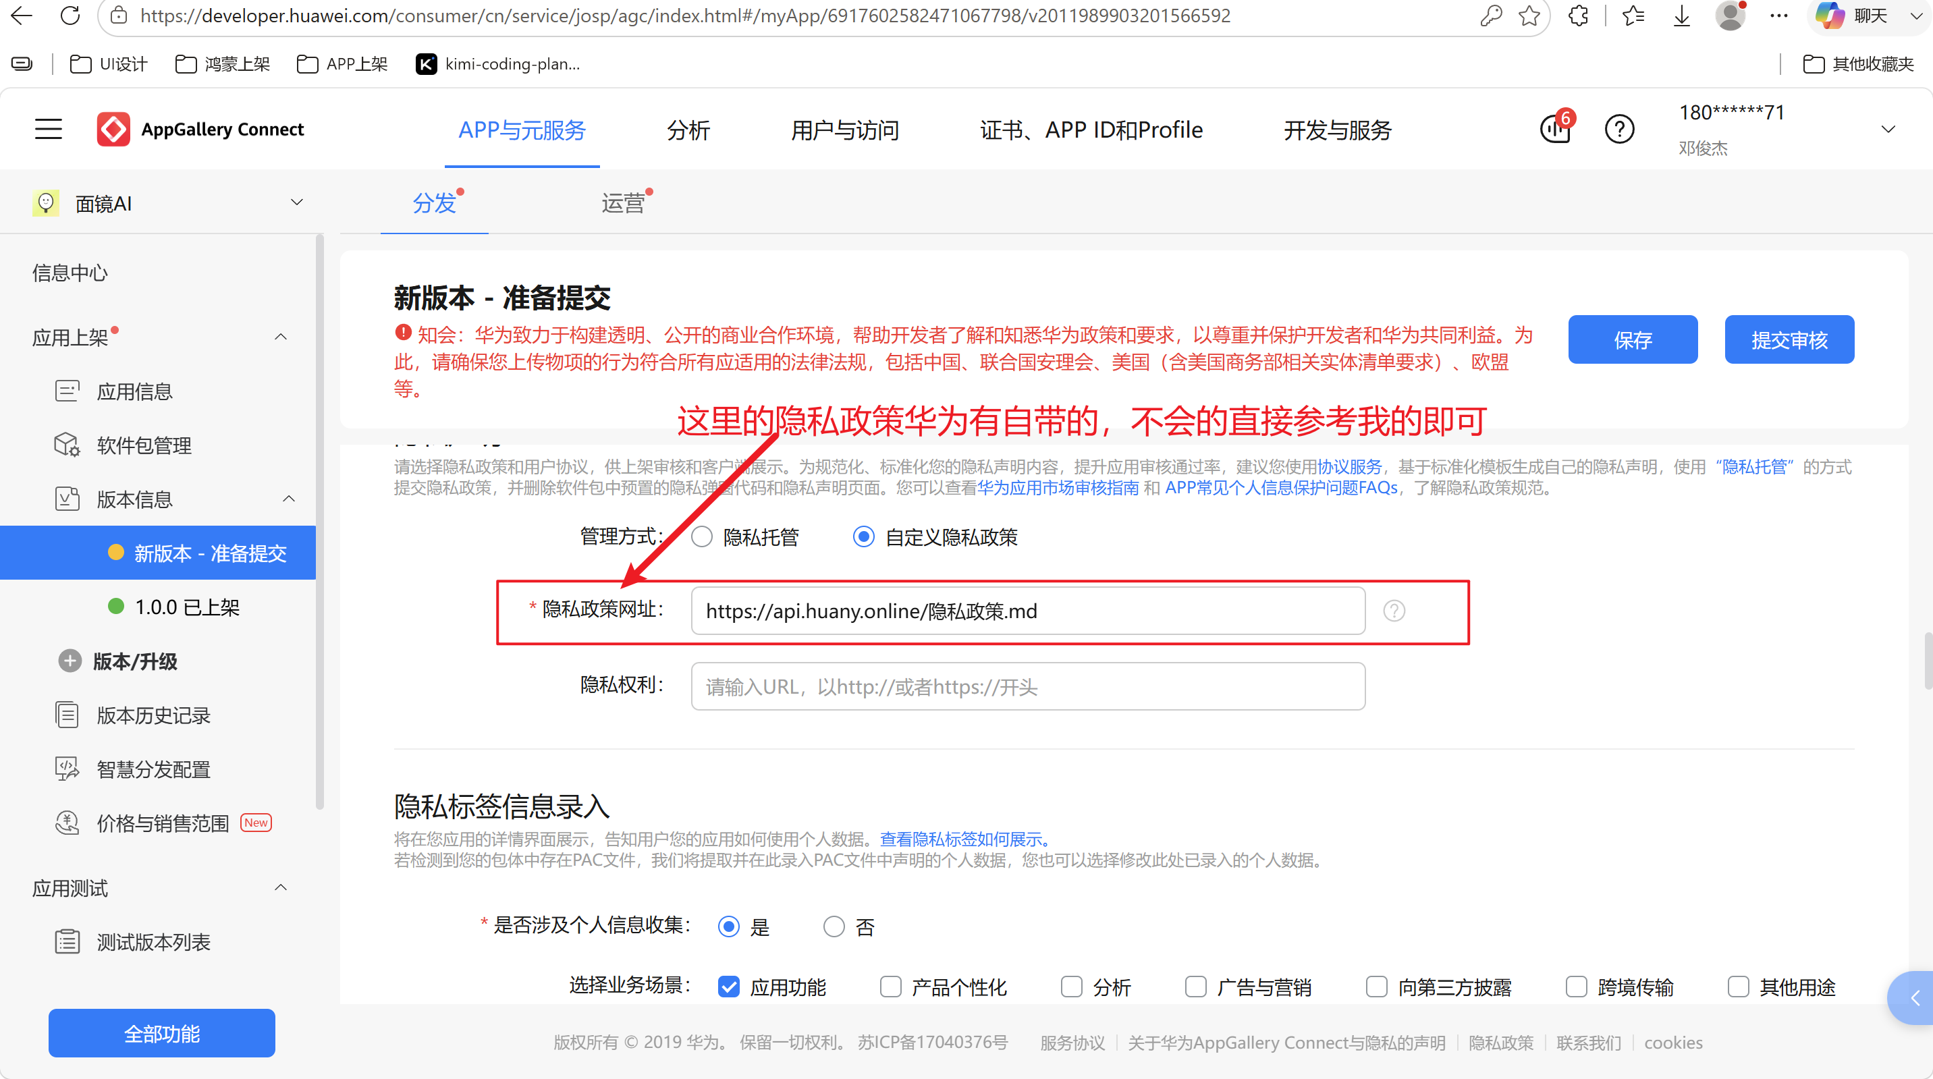Switch to the 分发 sub-tab
Image resolution: width=1933 pixels, height=1079 pixels.
coord(435,202)
